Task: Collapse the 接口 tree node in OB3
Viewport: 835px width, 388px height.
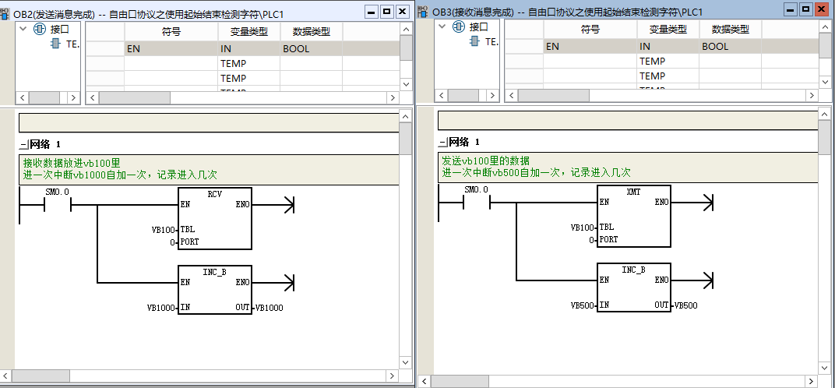Action: click(442, 26)
